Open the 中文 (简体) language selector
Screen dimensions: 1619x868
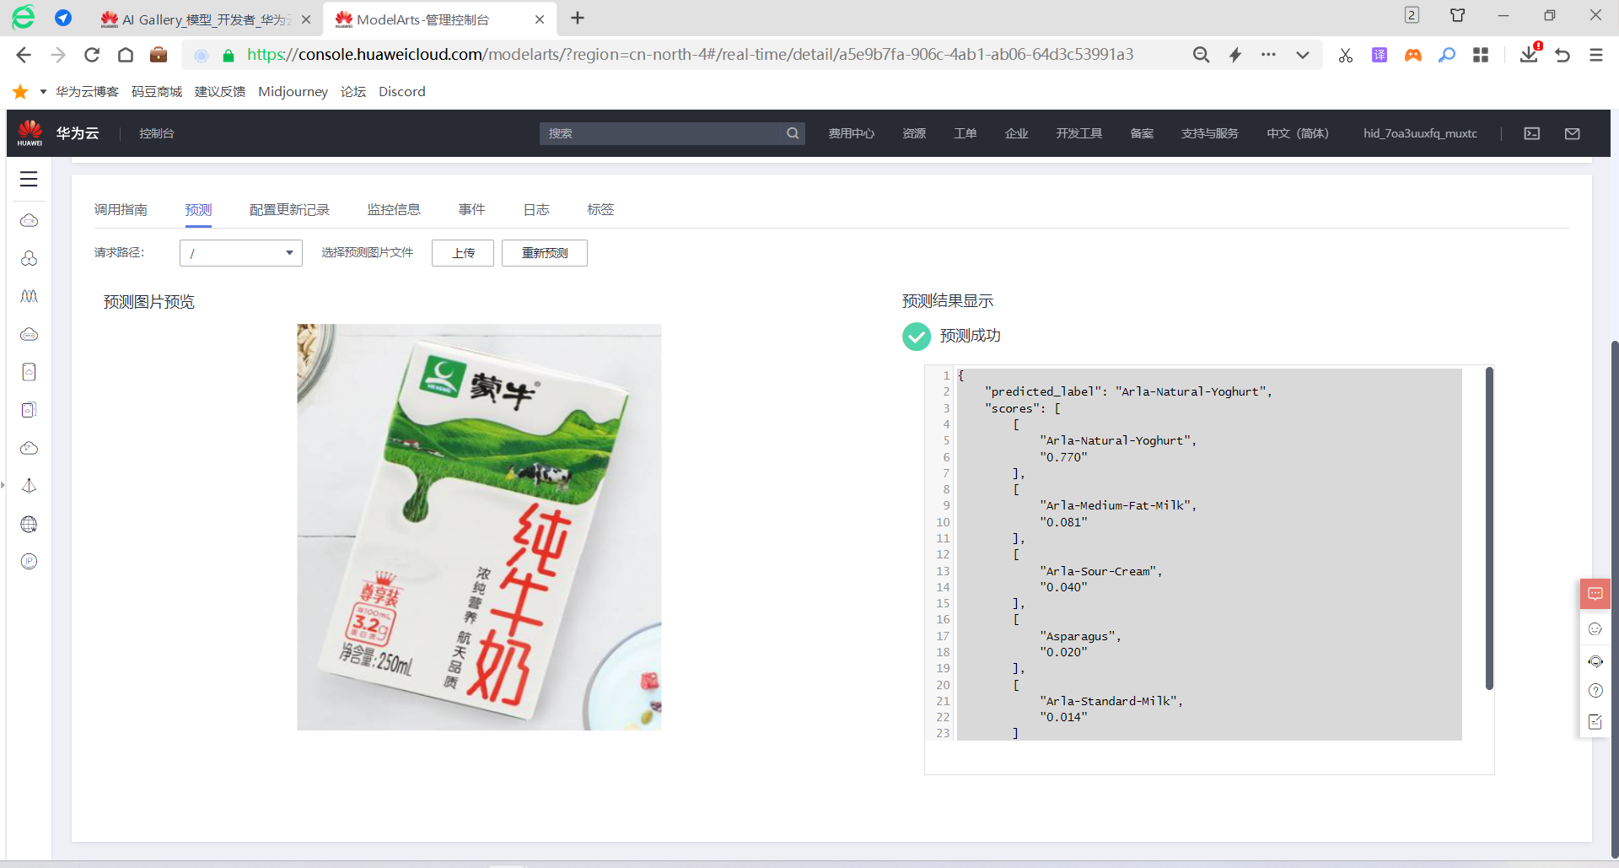point(1297,133)
